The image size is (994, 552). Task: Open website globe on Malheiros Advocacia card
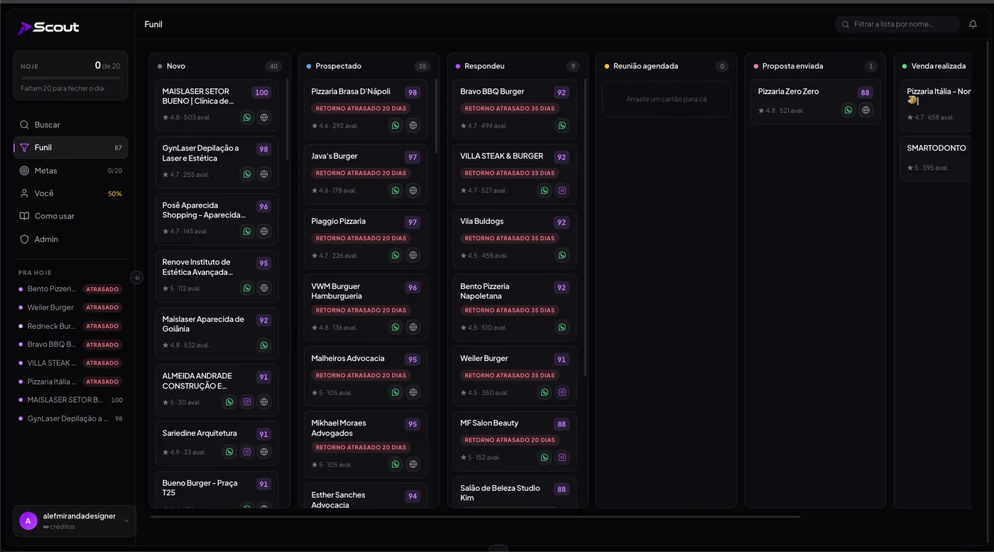[x=413, y=392]
